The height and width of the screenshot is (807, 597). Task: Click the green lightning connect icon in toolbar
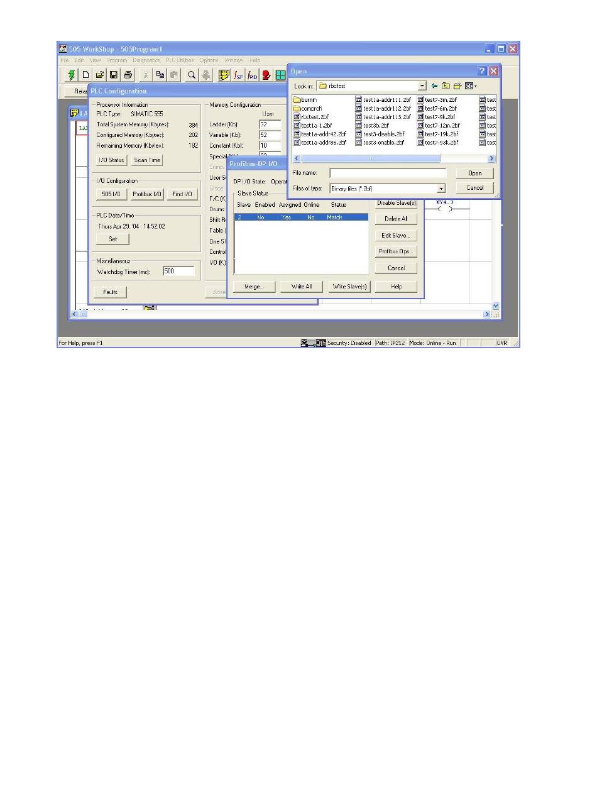pyautogui.click(x=72, y=75)
